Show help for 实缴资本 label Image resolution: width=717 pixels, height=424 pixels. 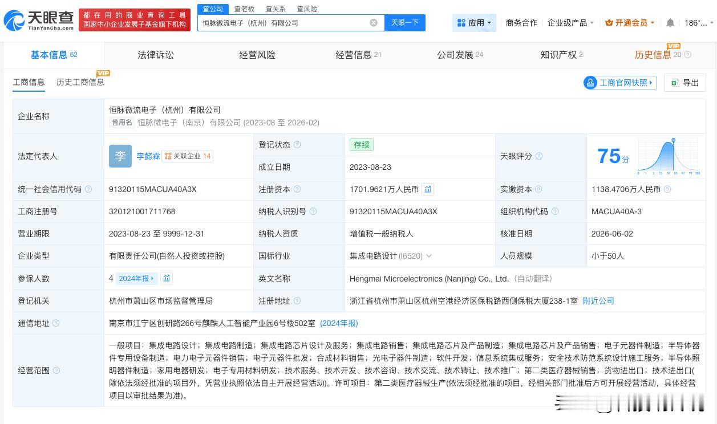point(538,189)
